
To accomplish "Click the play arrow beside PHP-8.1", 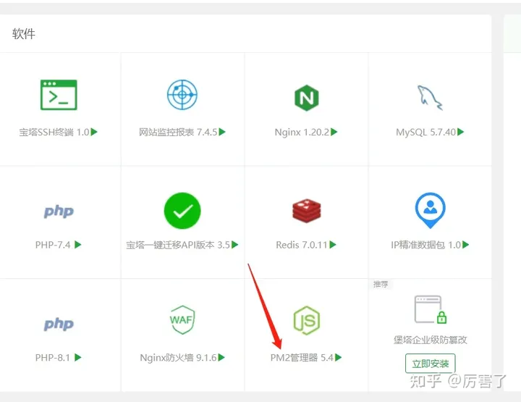I will coord(77,357).
